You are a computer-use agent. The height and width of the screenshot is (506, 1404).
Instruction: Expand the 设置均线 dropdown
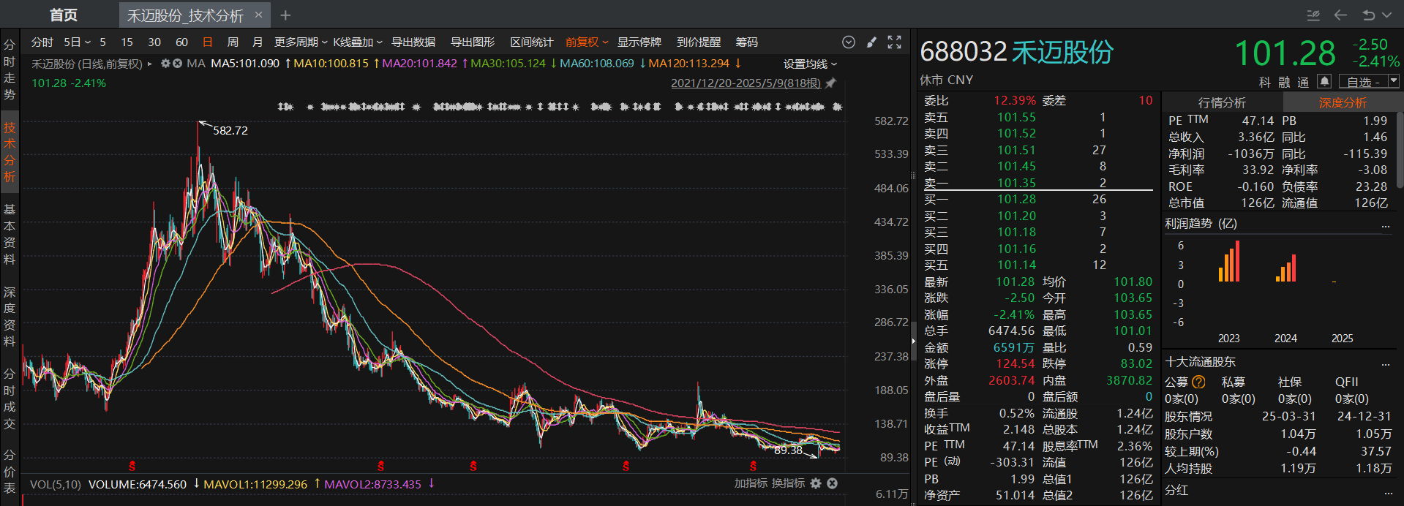pos(810,64)
